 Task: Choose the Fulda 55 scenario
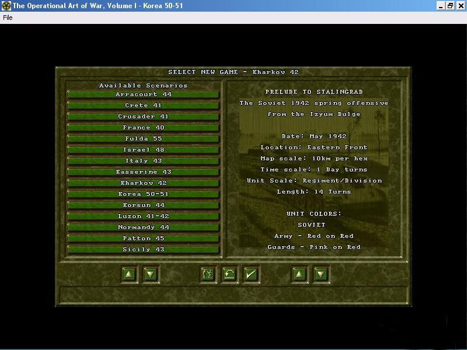144,139
